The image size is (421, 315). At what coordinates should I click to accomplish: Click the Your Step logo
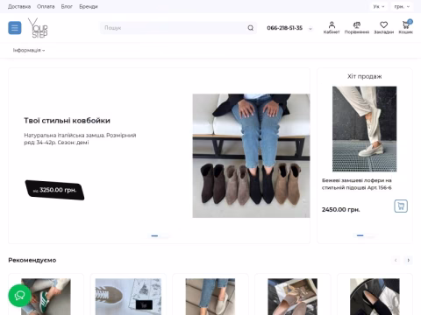pyautogui.click(x=38, y=28)
